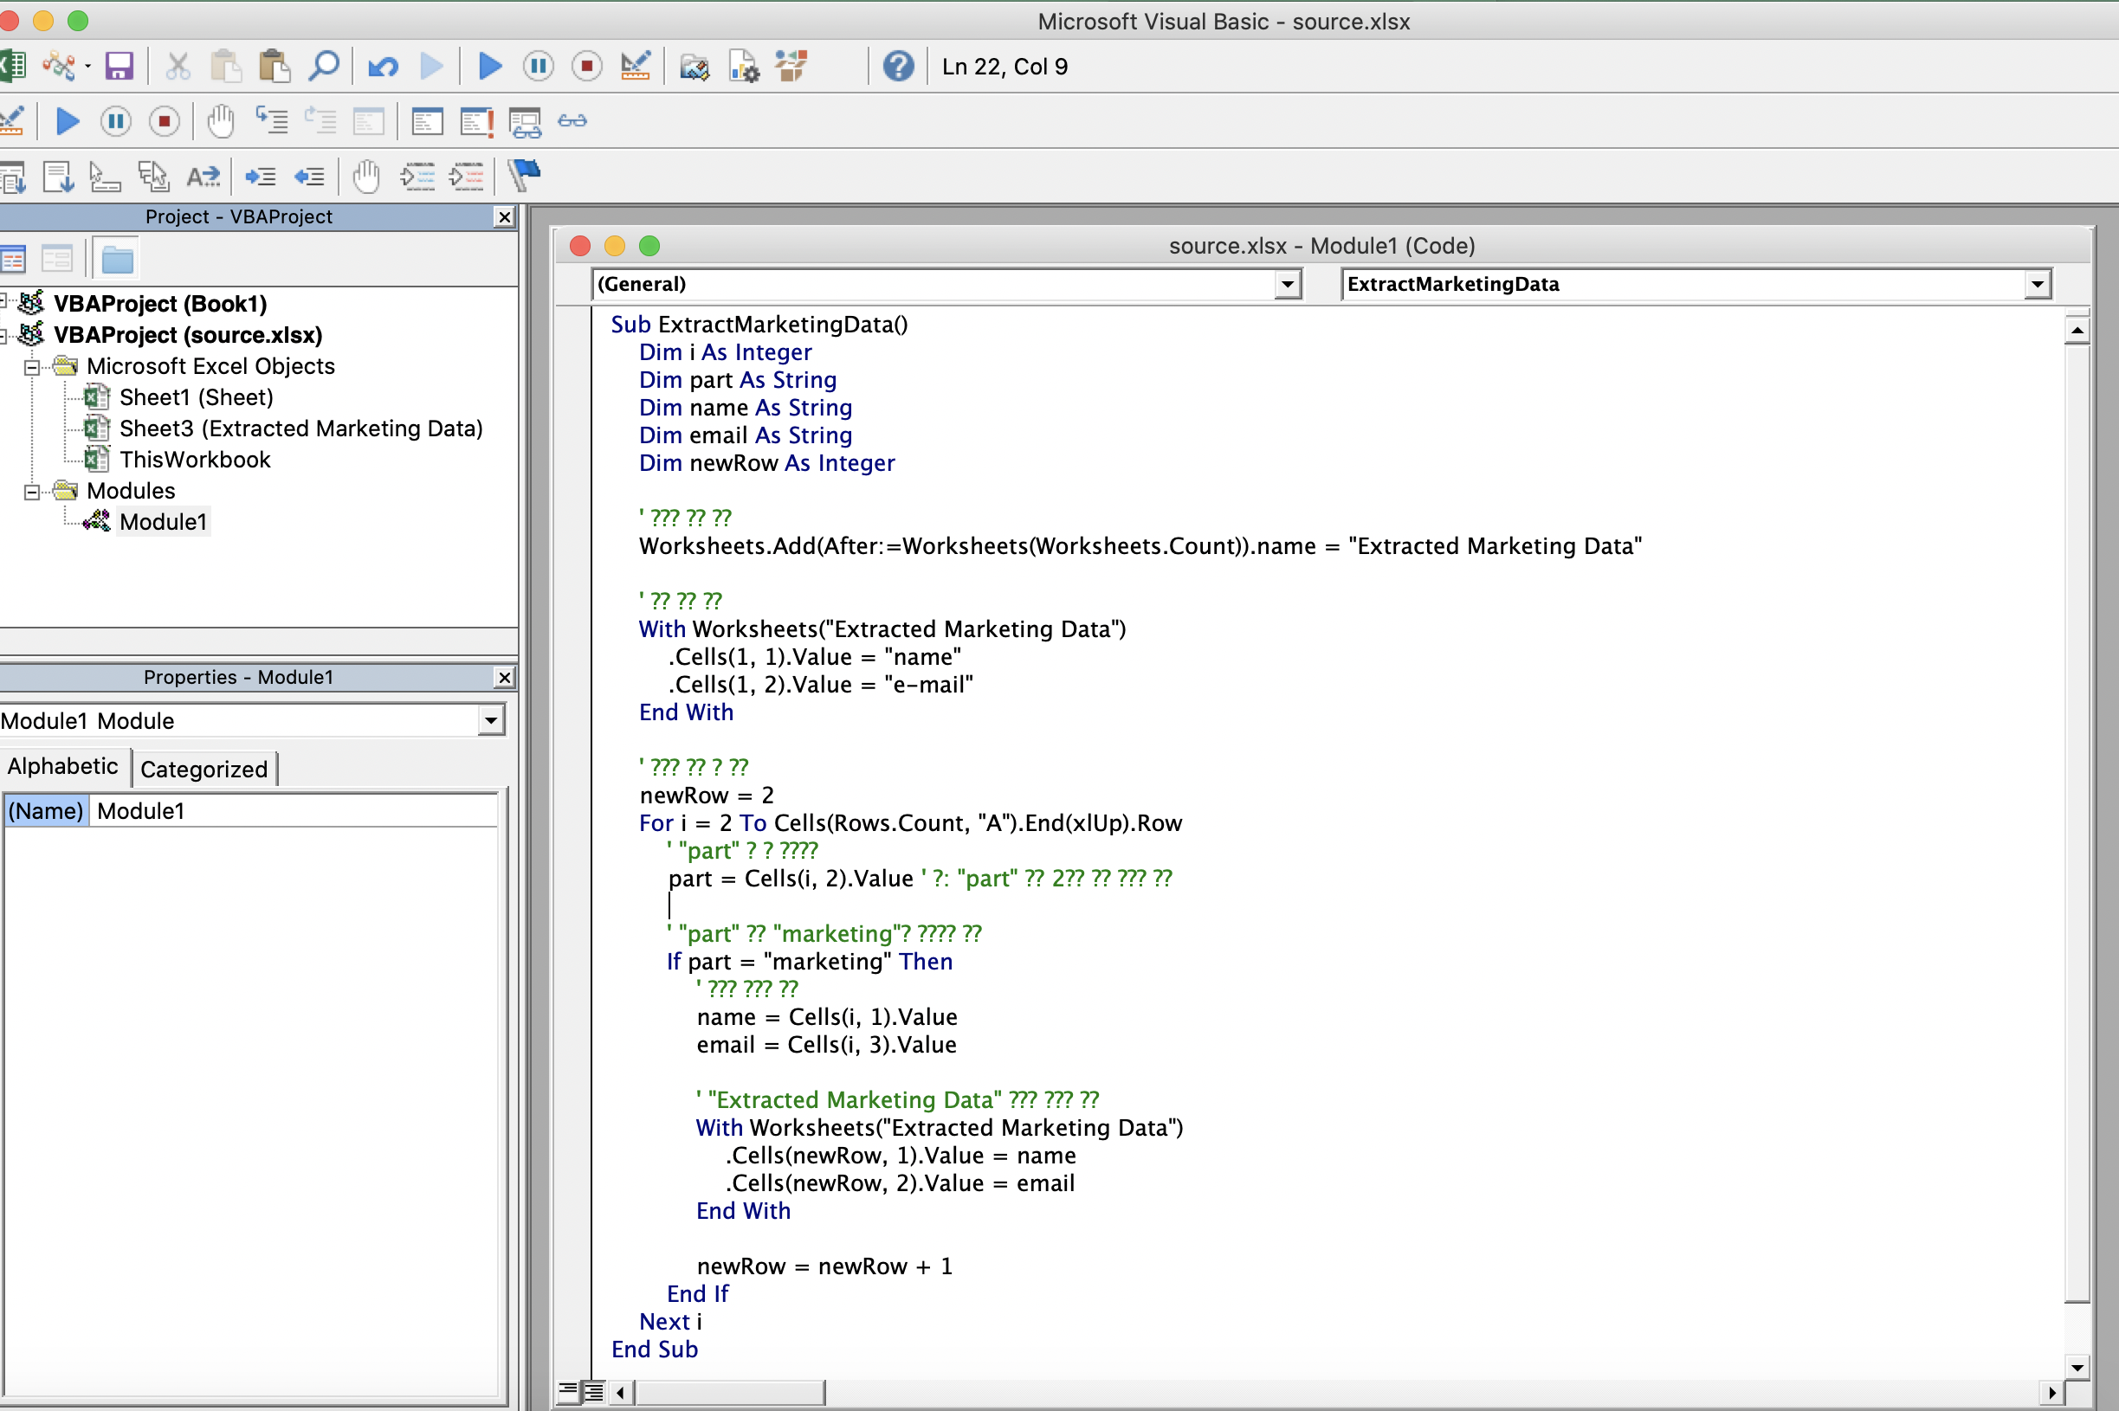Image resolution: width=2119 pixels, height=1411 pixels.
Task: Click the Cut scissors icon
Action: click(178, 66)
